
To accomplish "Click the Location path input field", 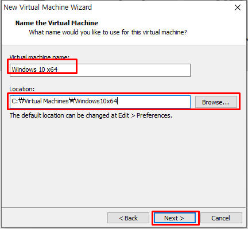I will (x=100, y=102).
